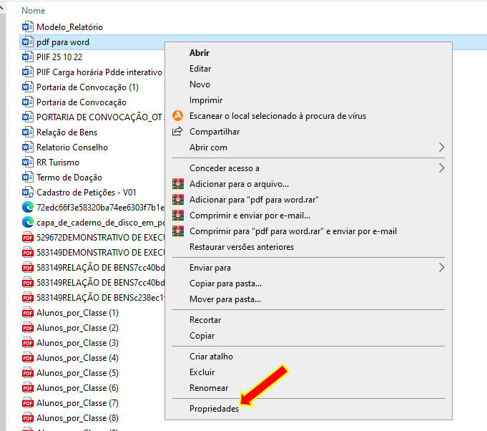487x431 pixels.
Task: Choose Renomear in context menu
Action: click(209, 388)
